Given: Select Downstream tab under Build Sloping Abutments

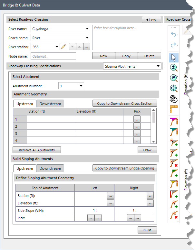Looking at the screenshot, I should click(50, 168).
